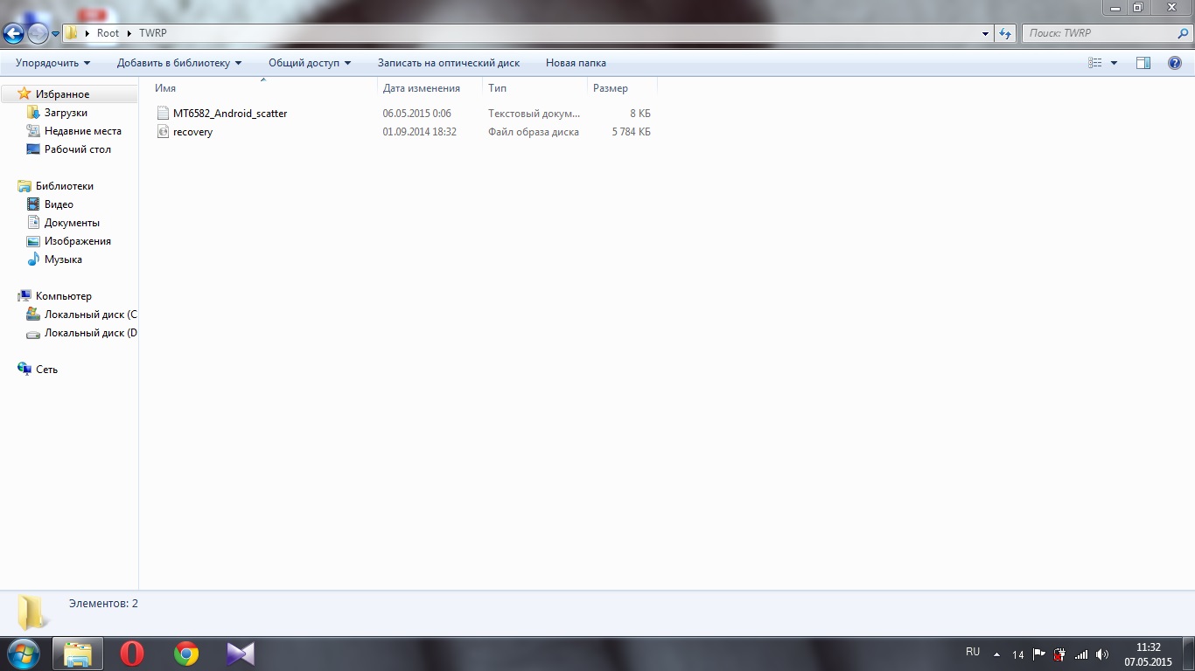Select Сеть in the navigation pane
This screenshot has height=671, width=1195.
point(46,370)
